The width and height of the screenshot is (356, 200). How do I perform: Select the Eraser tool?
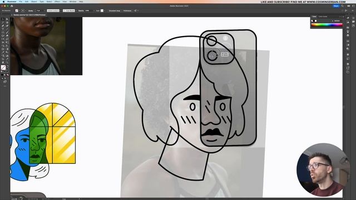pos(7,36)
